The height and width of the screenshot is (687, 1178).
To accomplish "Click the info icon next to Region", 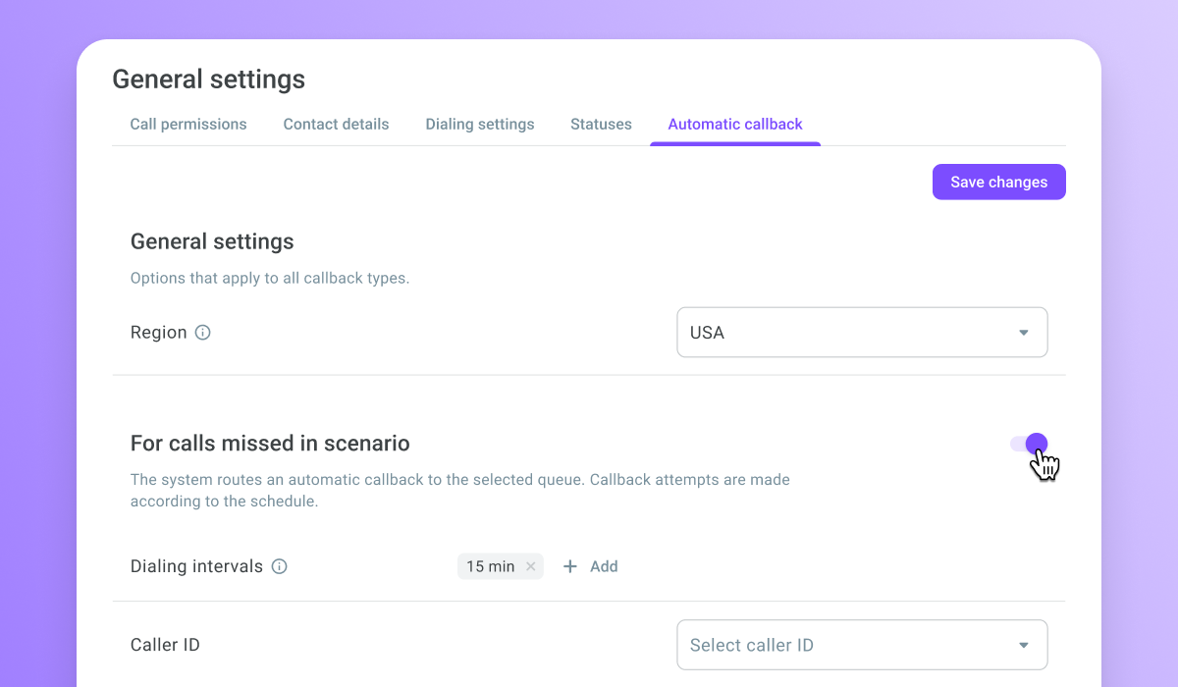I will click(x=203, y=333).
